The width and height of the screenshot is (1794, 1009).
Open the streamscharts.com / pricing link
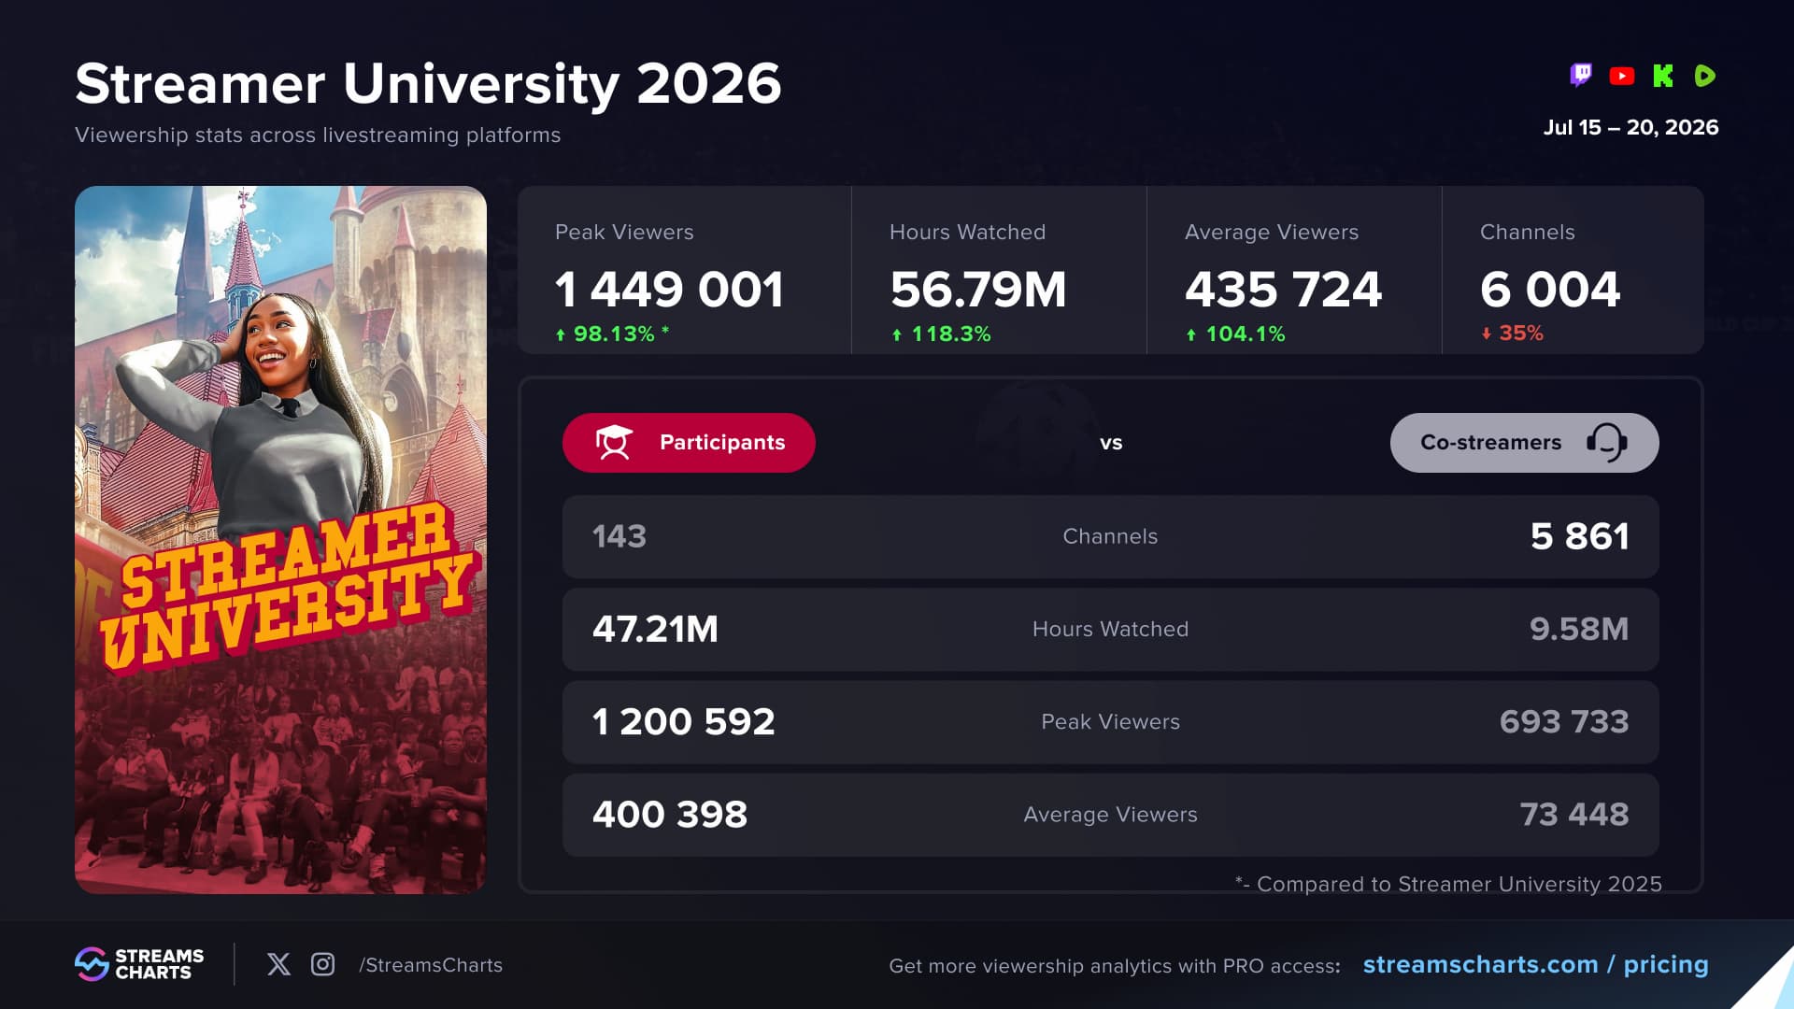(1535, 964)
